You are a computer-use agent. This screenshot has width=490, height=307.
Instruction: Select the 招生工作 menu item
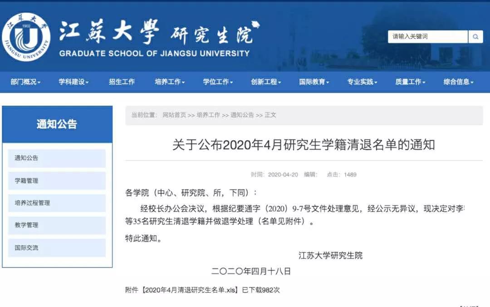coord(122,82)
